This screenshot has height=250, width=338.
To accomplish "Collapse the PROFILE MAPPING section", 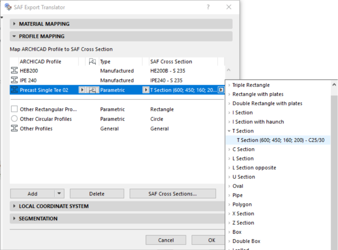I will [14, 36].
